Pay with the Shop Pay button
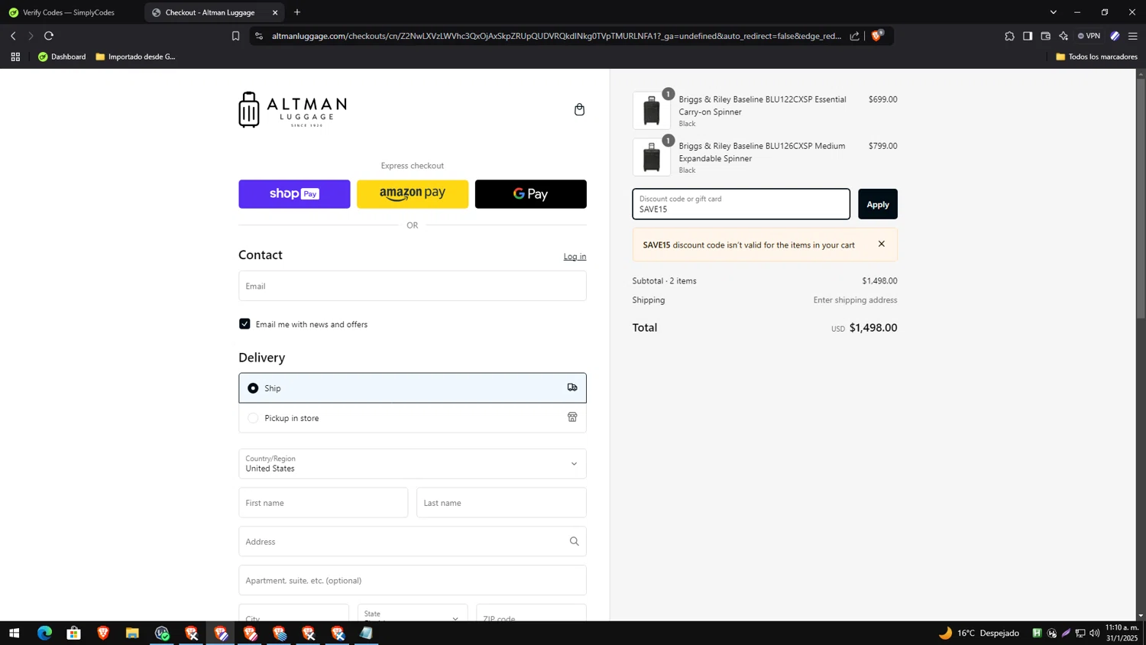Viewport: 1146px width, 645px height. click(294, 194)
